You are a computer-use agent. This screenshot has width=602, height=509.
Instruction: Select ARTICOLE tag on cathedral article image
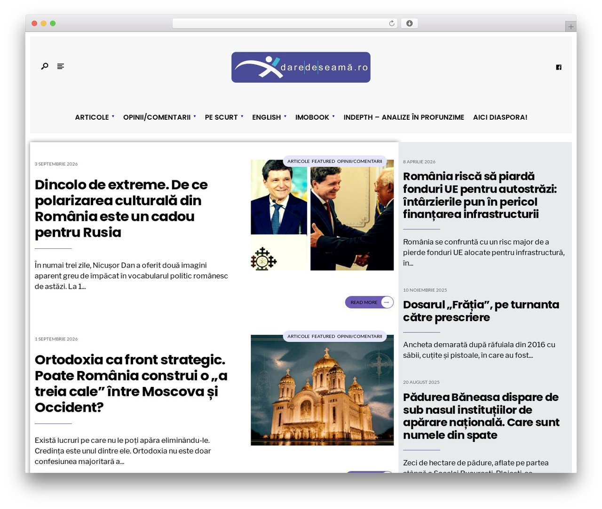pyautogui.click(x=299, y=337)
